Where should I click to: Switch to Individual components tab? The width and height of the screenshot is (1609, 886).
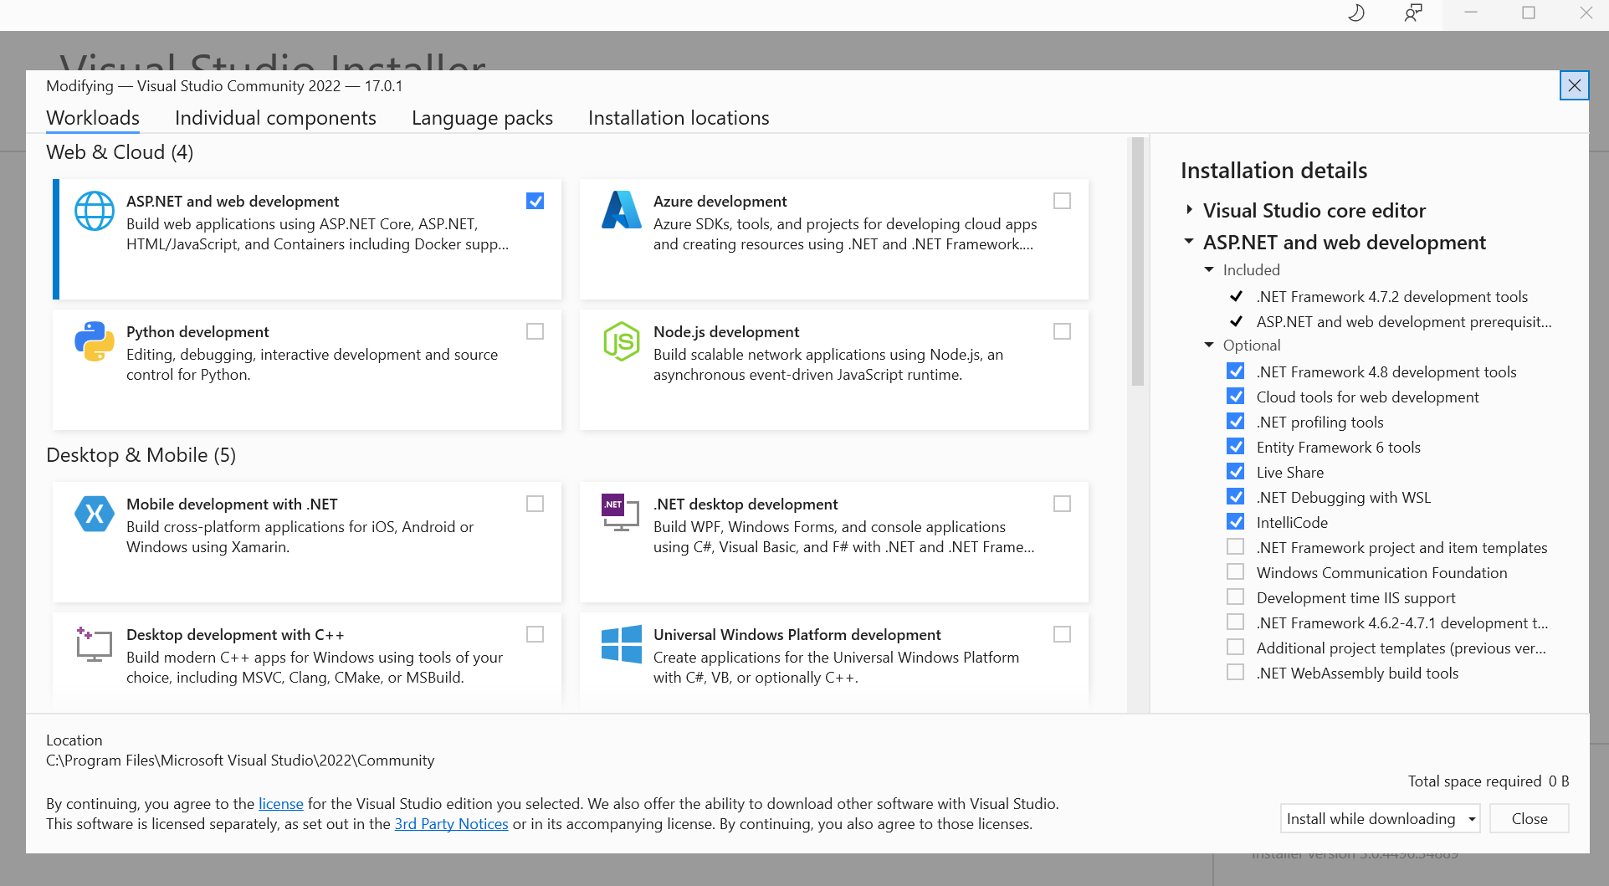pos(275,118)
